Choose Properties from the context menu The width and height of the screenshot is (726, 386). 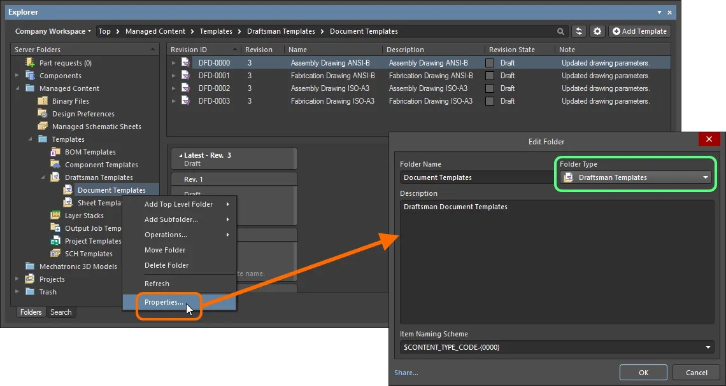click(164, 303)
